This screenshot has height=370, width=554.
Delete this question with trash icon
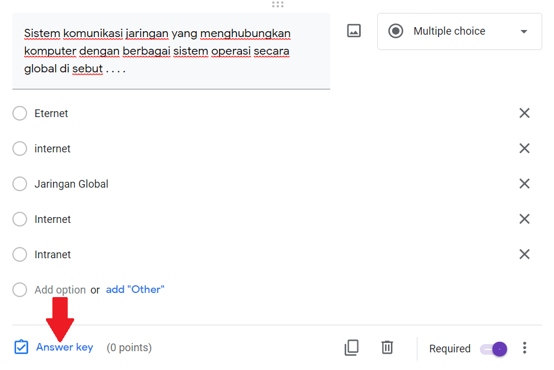387,348
